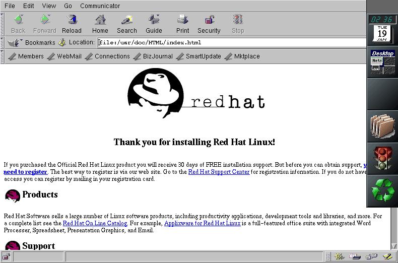Image resolution: width=398 pixels, height=263 pixels.
Task: Click the 'Thank you for installing Red Hat Linux!' heading
Action: click(x=194, y=142)
